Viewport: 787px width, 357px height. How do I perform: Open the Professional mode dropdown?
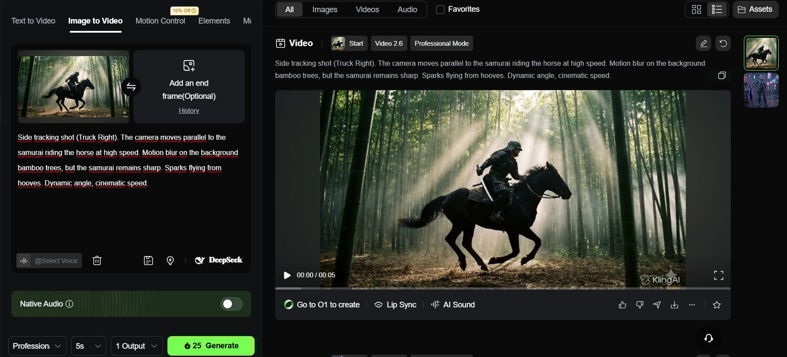pos(37,346)
